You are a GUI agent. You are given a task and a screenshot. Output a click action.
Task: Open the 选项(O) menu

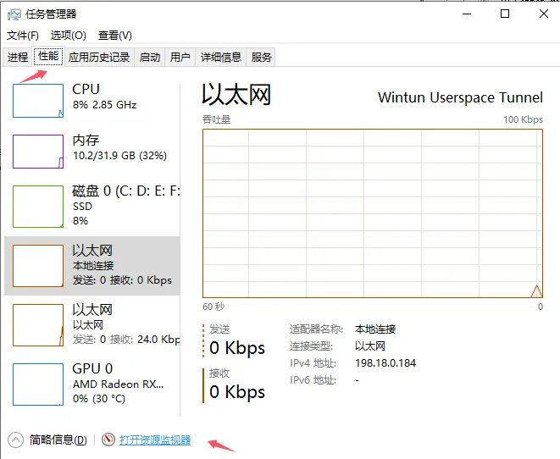click(69, 36)
